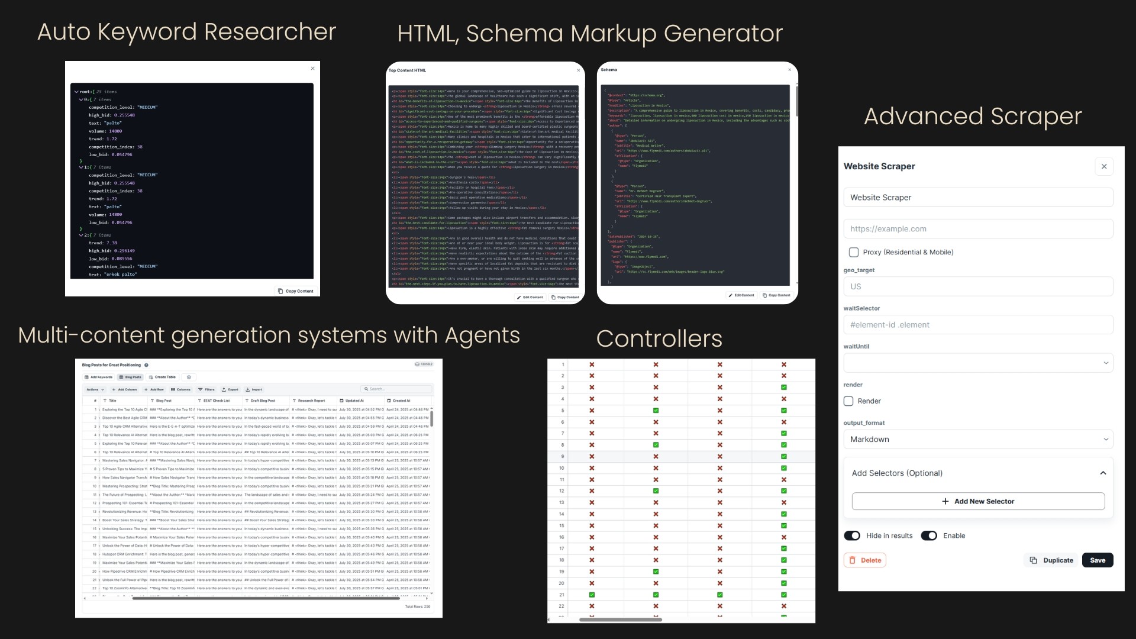Click the Add Column plus icon
The image size is (1136, 639).
115,389
